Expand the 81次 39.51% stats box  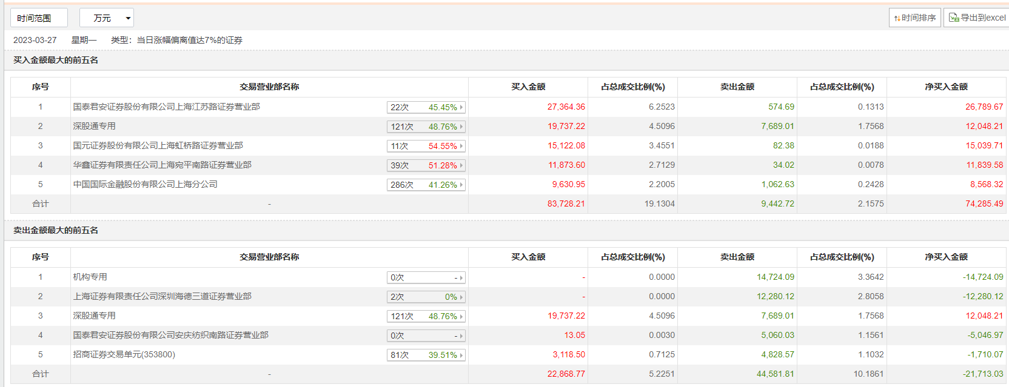426,355
